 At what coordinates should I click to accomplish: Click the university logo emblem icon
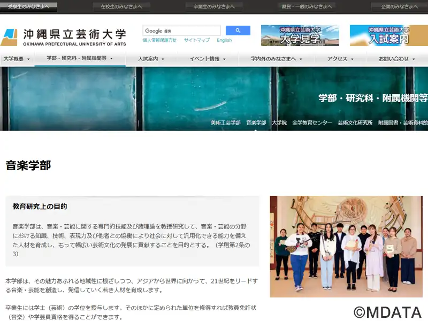tap(9, 37)
